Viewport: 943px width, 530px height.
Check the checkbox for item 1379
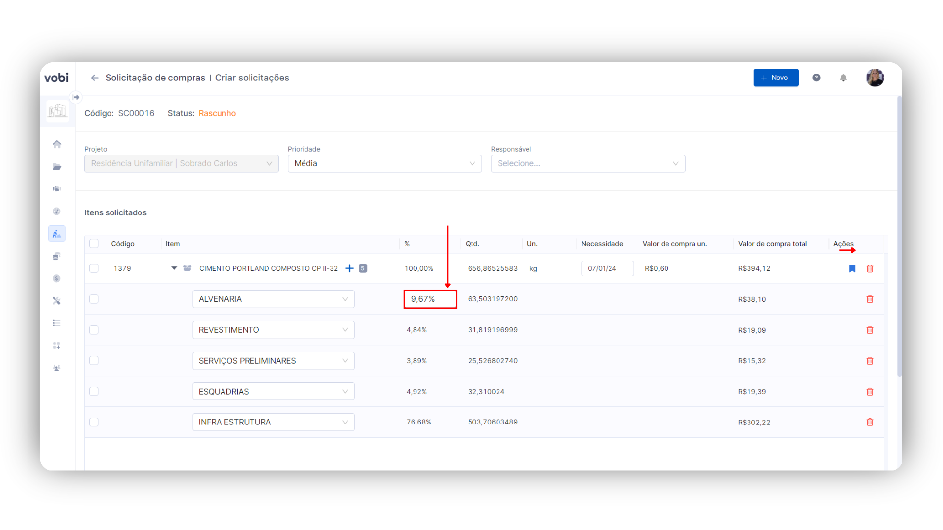pyautogui.click(x=94, y=268)
